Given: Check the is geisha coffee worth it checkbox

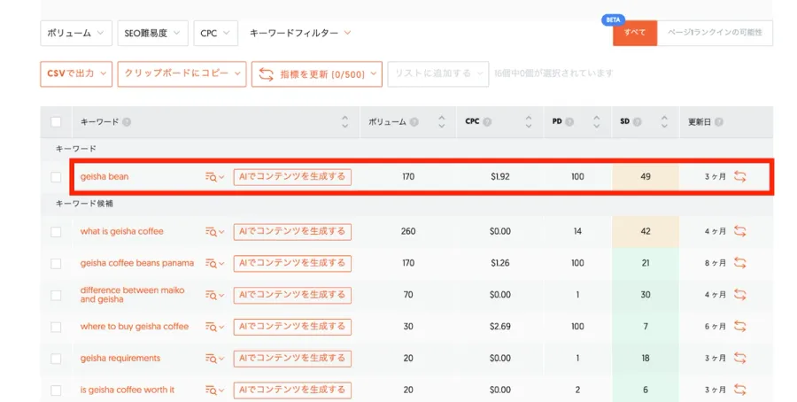Looking at the screenshot, I should tap(56, 390).
